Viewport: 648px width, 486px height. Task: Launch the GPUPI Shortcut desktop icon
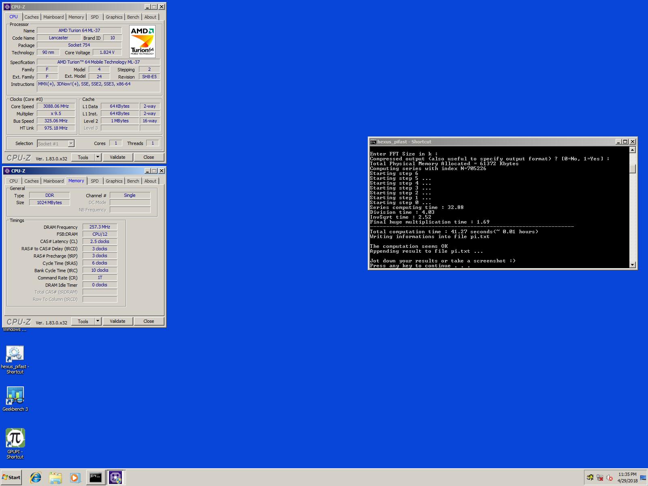[x=15, y=443]
